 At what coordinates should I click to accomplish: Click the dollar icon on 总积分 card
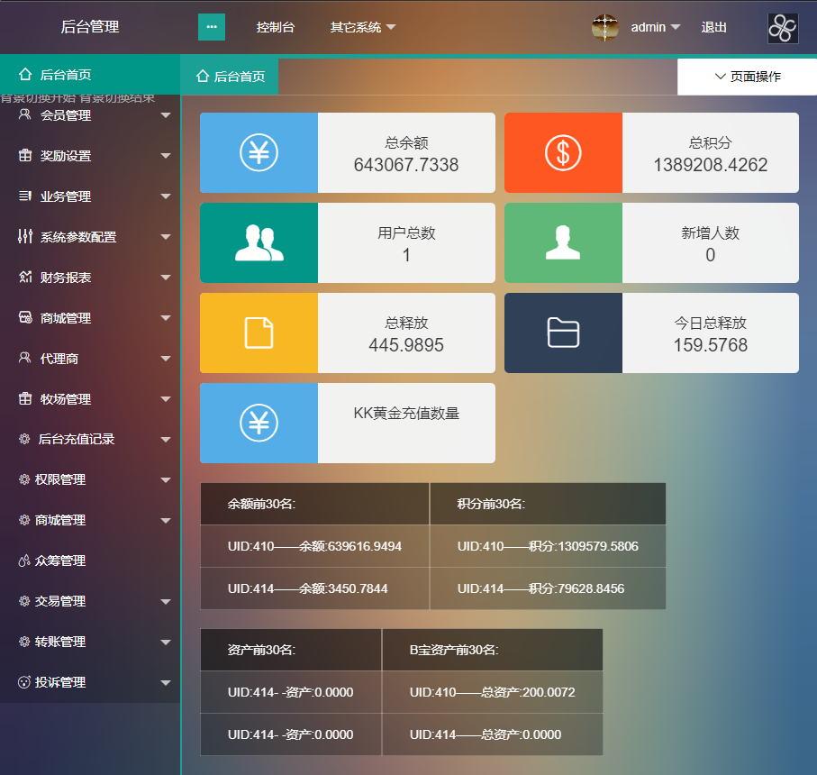(563, 152)
